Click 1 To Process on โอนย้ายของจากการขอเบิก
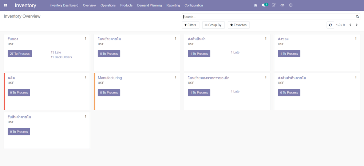 coord(199,92)
